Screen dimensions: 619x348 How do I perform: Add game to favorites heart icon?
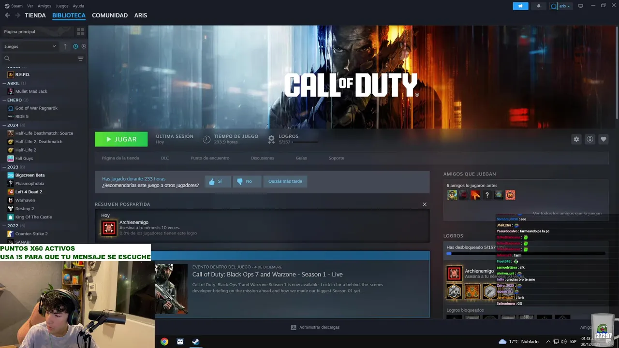[x=604, y=139]
